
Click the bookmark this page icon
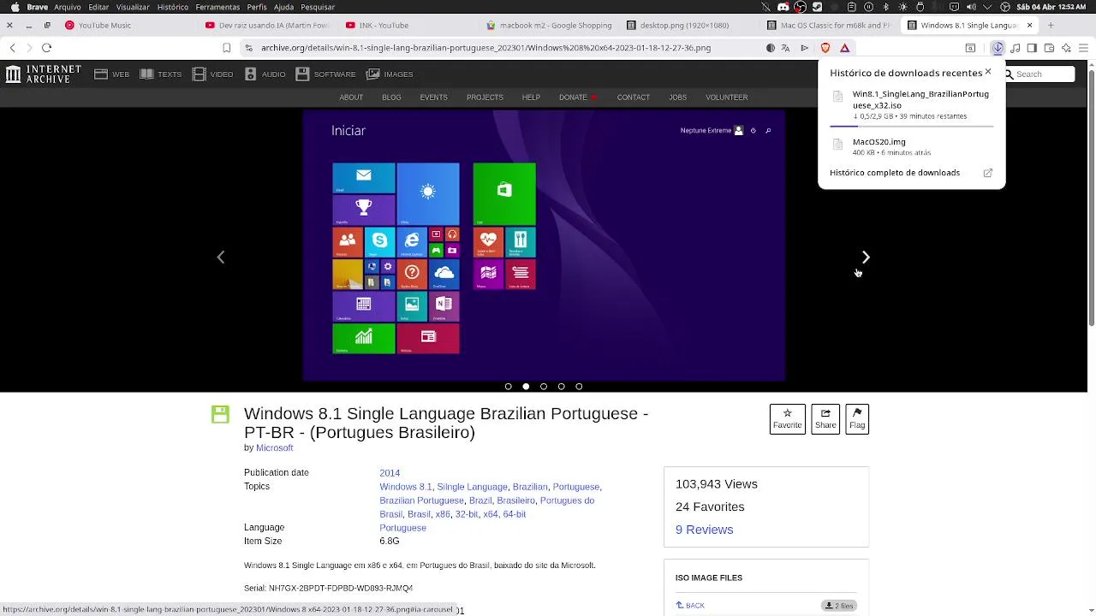tap(226, 48)
